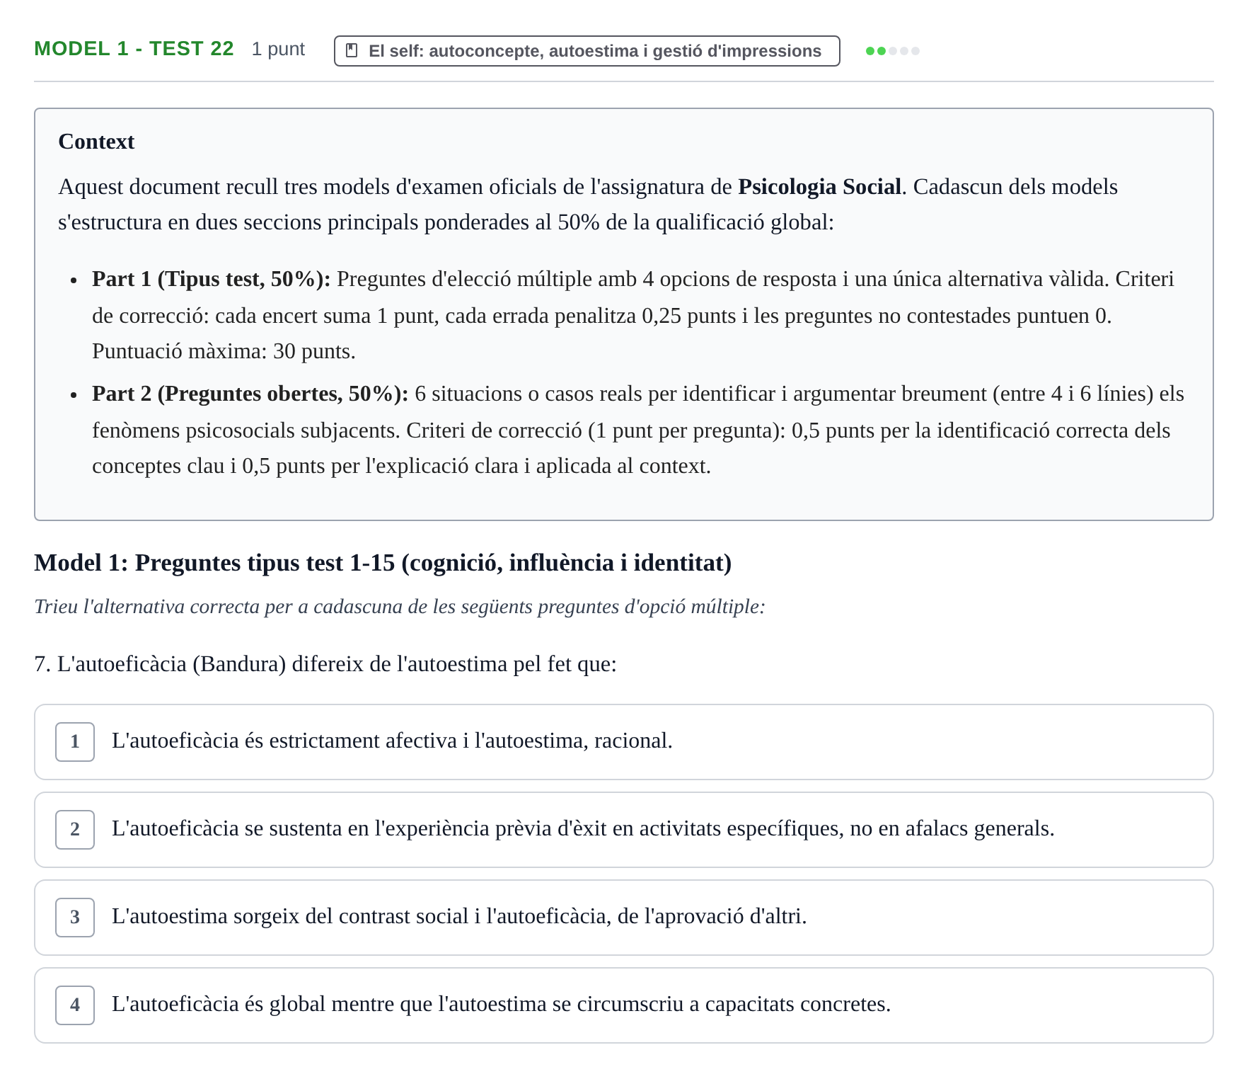This screenshot has height=1079, width=1248.
Task: Open the 'El self: autoconcepte' topic tag
Action: [587, 51]
